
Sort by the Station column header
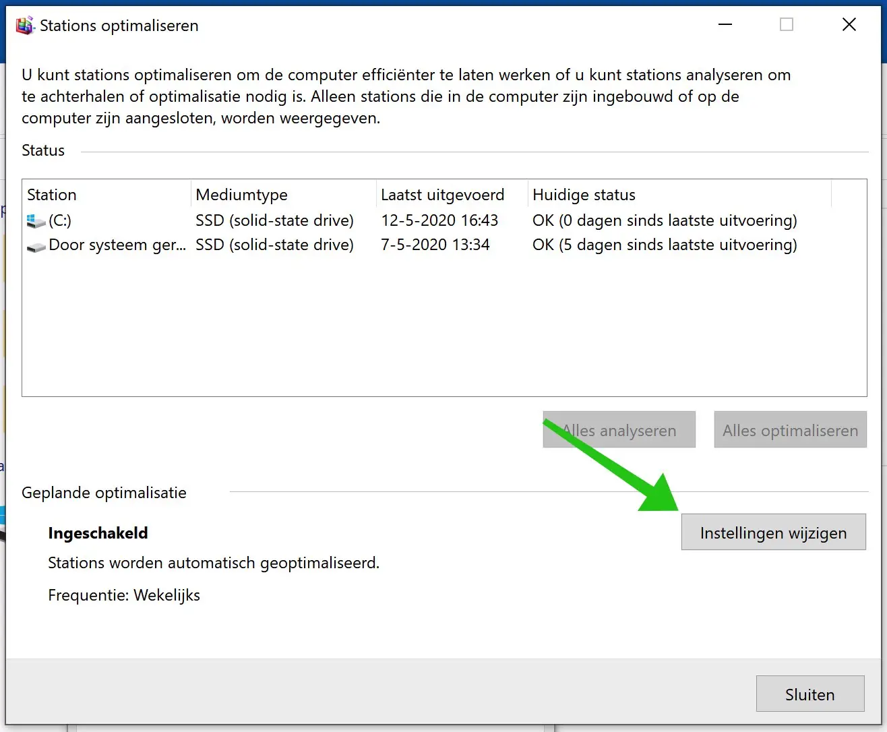[x=107, y=195]
